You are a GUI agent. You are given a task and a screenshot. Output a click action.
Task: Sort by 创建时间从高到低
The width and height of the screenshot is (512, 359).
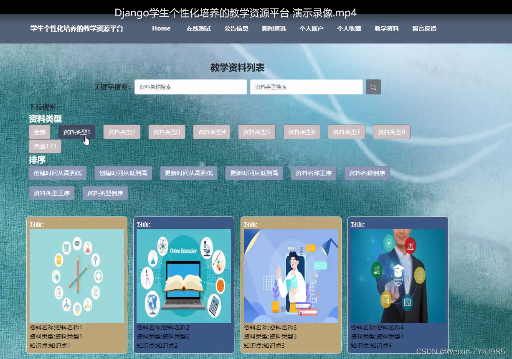pyautogui.click(x=58, y=173)
